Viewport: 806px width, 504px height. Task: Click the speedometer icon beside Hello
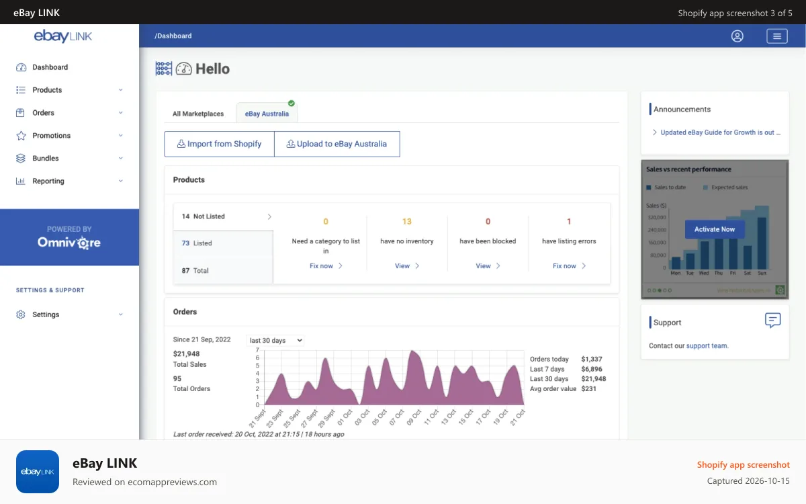click(x=184, y=69)
